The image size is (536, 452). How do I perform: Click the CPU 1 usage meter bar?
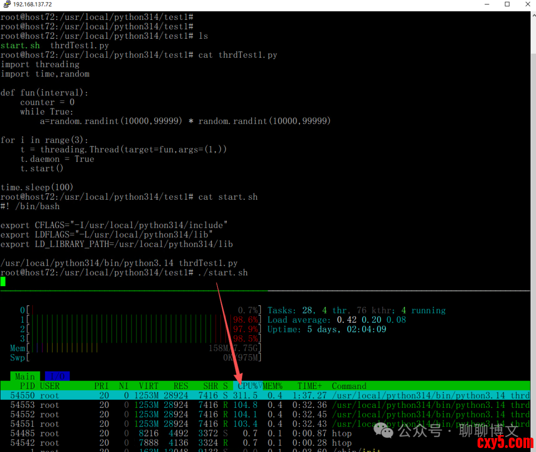(x=144, y=320)
